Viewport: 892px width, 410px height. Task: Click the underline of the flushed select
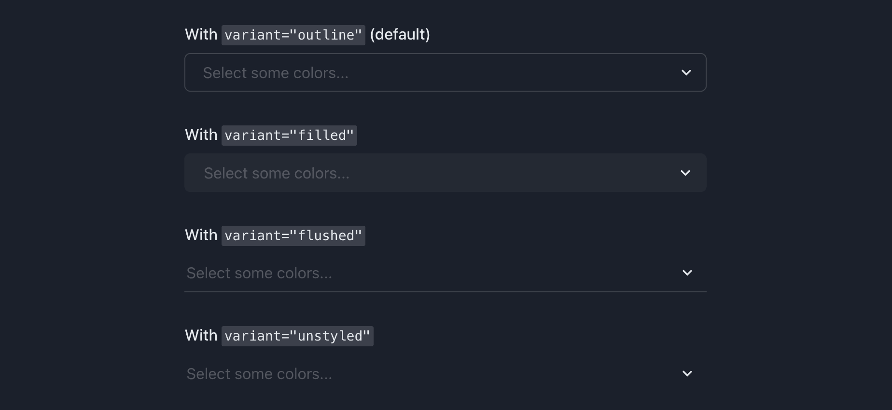pos(445,291)
